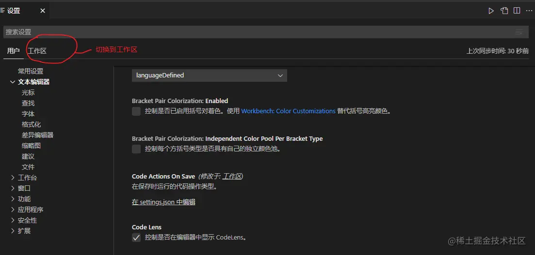Open 格式化 settings category
Viewport: 535px width, 255px height.
pos(32,125)
